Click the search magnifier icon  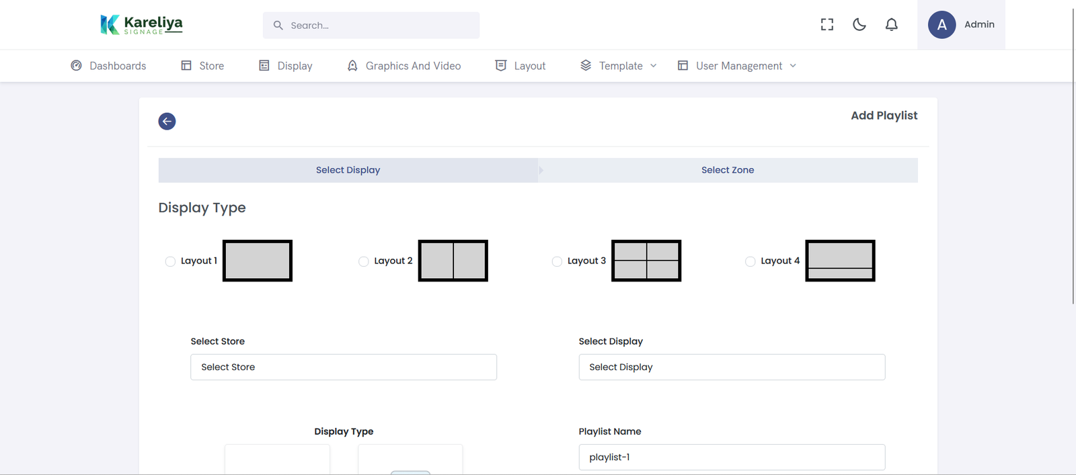click(x=278, y=26)
